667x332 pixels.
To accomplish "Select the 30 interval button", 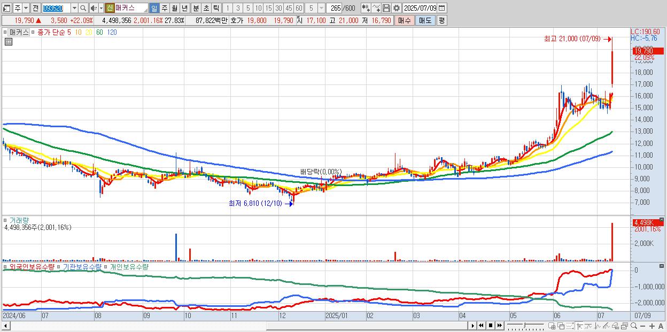I will (x=278, y=8).
